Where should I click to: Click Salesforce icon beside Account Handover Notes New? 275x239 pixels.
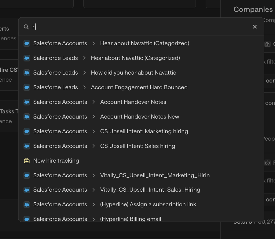pyautogui.click(x=27, y=117)
